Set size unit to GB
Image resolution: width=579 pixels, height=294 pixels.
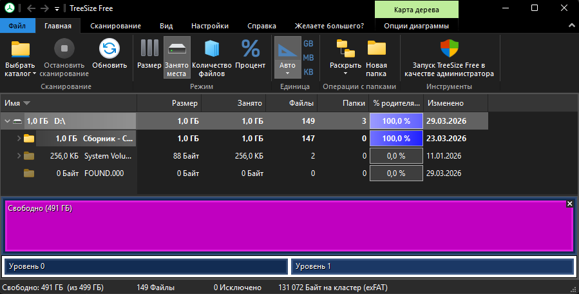[308, 44]
